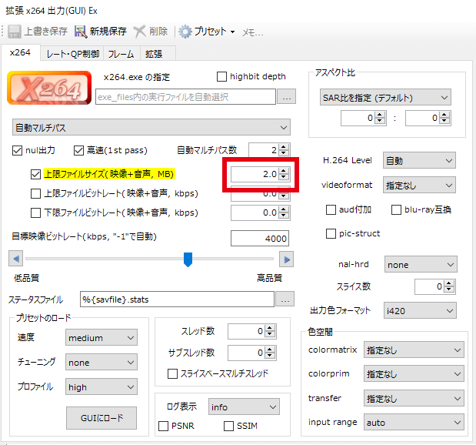Open the フレーム tab
This screenshot has width=476, height=445.
pos(121,54)
